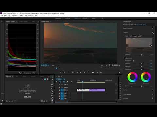Select the Slide tool
Viewport: 157px width, 117px height.
coord(52,96)
